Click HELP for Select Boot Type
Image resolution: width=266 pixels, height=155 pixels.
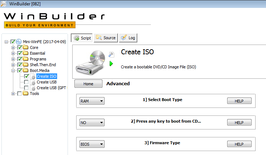click(x=239, y=101)
